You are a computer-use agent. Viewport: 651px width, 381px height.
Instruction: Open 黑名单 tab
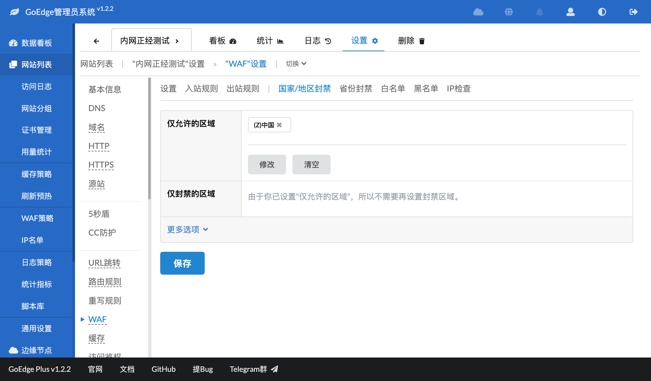(426, 89)
